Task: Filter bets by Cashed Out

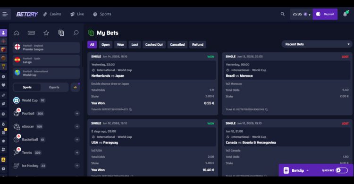Action: 154,45
